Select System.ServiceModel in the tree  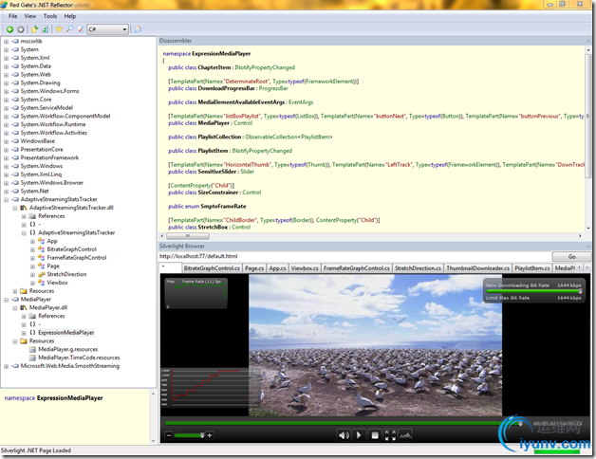point(47,108)
